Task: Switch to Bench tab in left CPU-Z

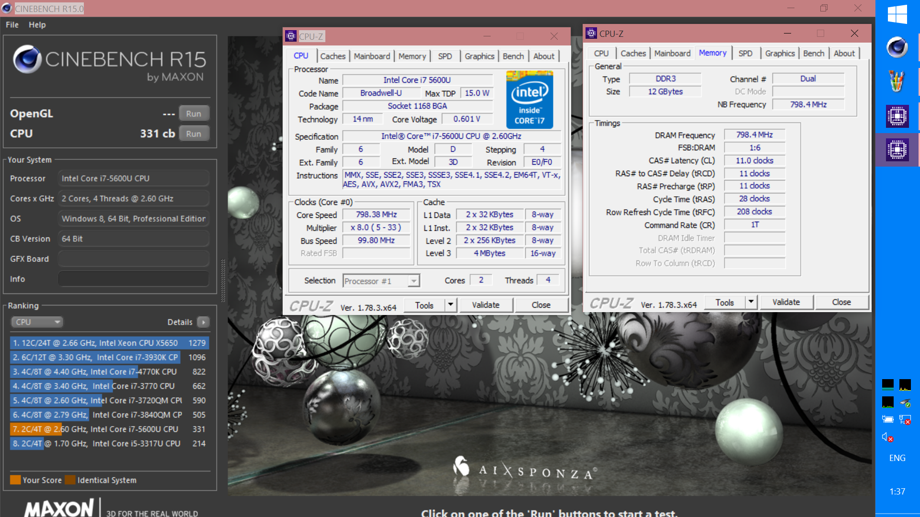Action: coord(513,56)
